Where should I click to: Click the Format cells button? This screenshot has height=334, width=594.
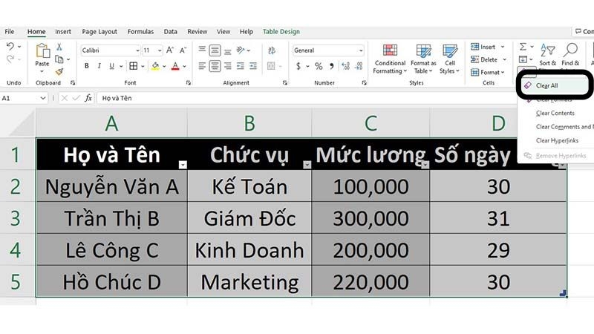(488, 72)
